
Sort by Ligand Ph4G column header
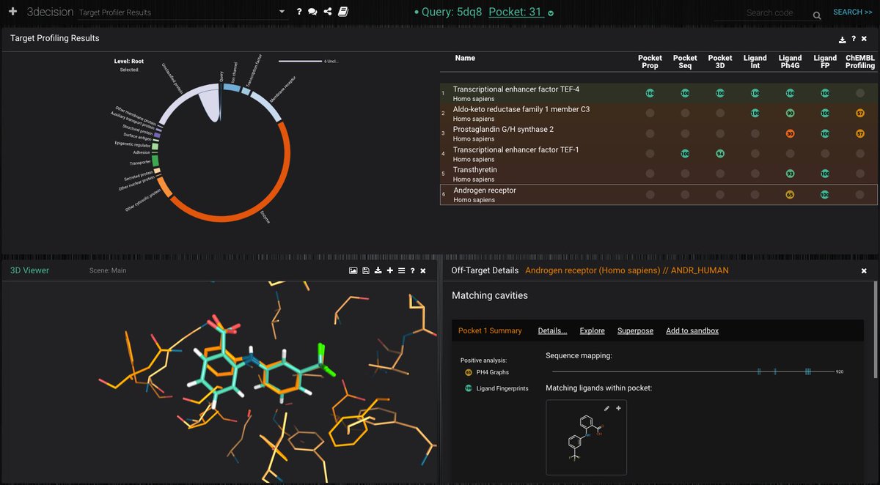790,62
